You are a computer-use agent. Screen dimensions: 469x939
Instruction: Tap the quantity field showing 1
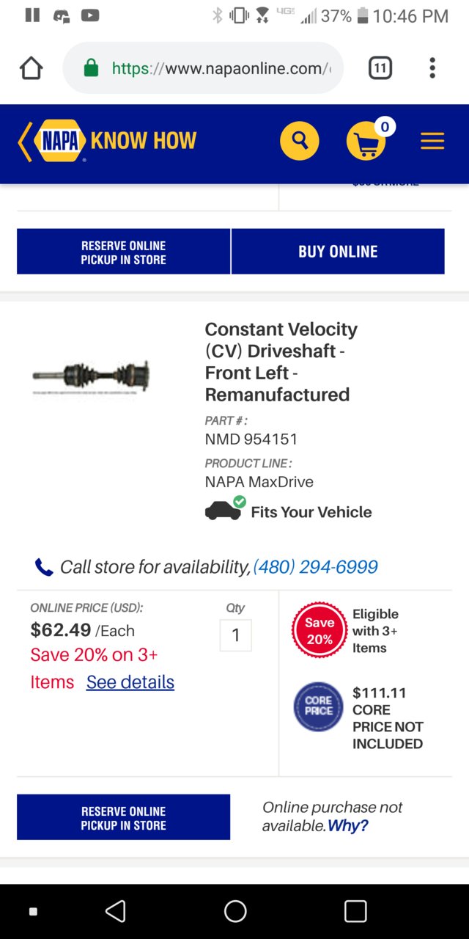pyautogui.click(x=235, y=635)
